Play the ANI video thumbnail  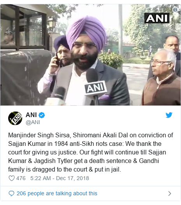tap(90, 55)
